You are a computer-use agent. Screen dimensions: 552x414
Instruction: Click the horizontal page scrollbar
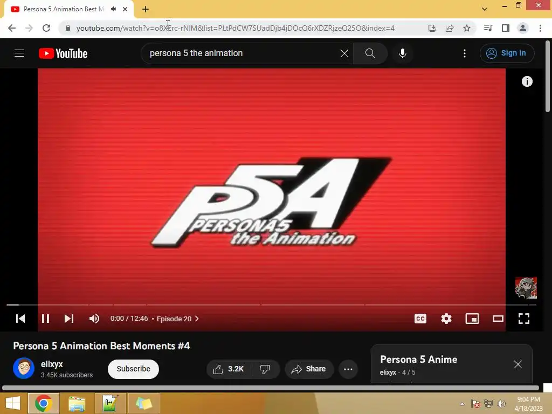(x=271, y=388)
